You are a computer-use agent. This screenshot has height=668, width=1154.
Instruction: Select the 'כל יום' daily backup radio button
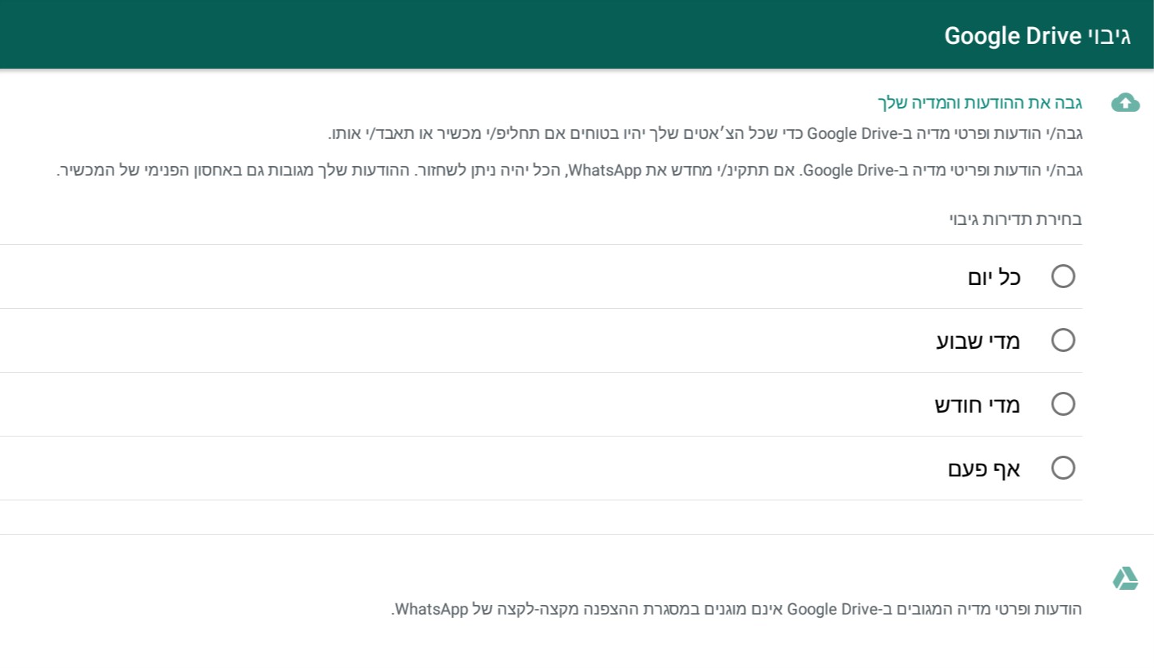click(x=1063, y=277)
